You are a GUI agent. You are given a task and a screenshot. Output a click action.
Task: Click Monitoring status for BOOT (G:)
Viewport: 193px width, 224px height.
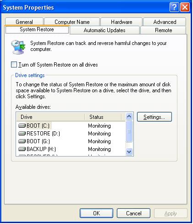[x=99, y=141]
